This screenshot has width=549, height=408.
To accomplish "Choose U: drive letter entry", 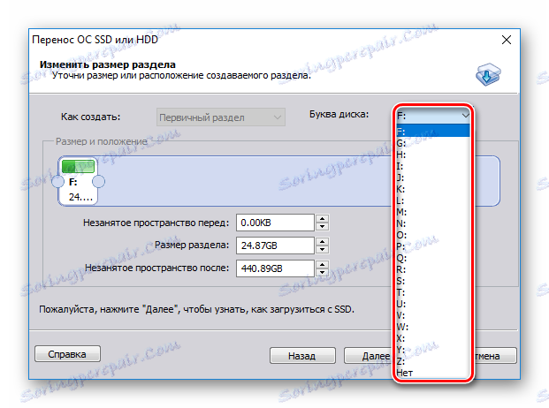I will 433,304.
